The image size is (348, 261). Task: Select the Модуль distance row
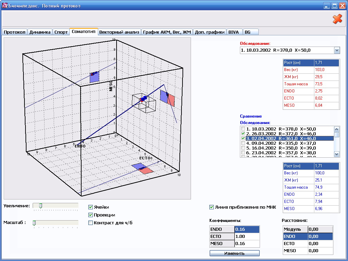[308, 229]
